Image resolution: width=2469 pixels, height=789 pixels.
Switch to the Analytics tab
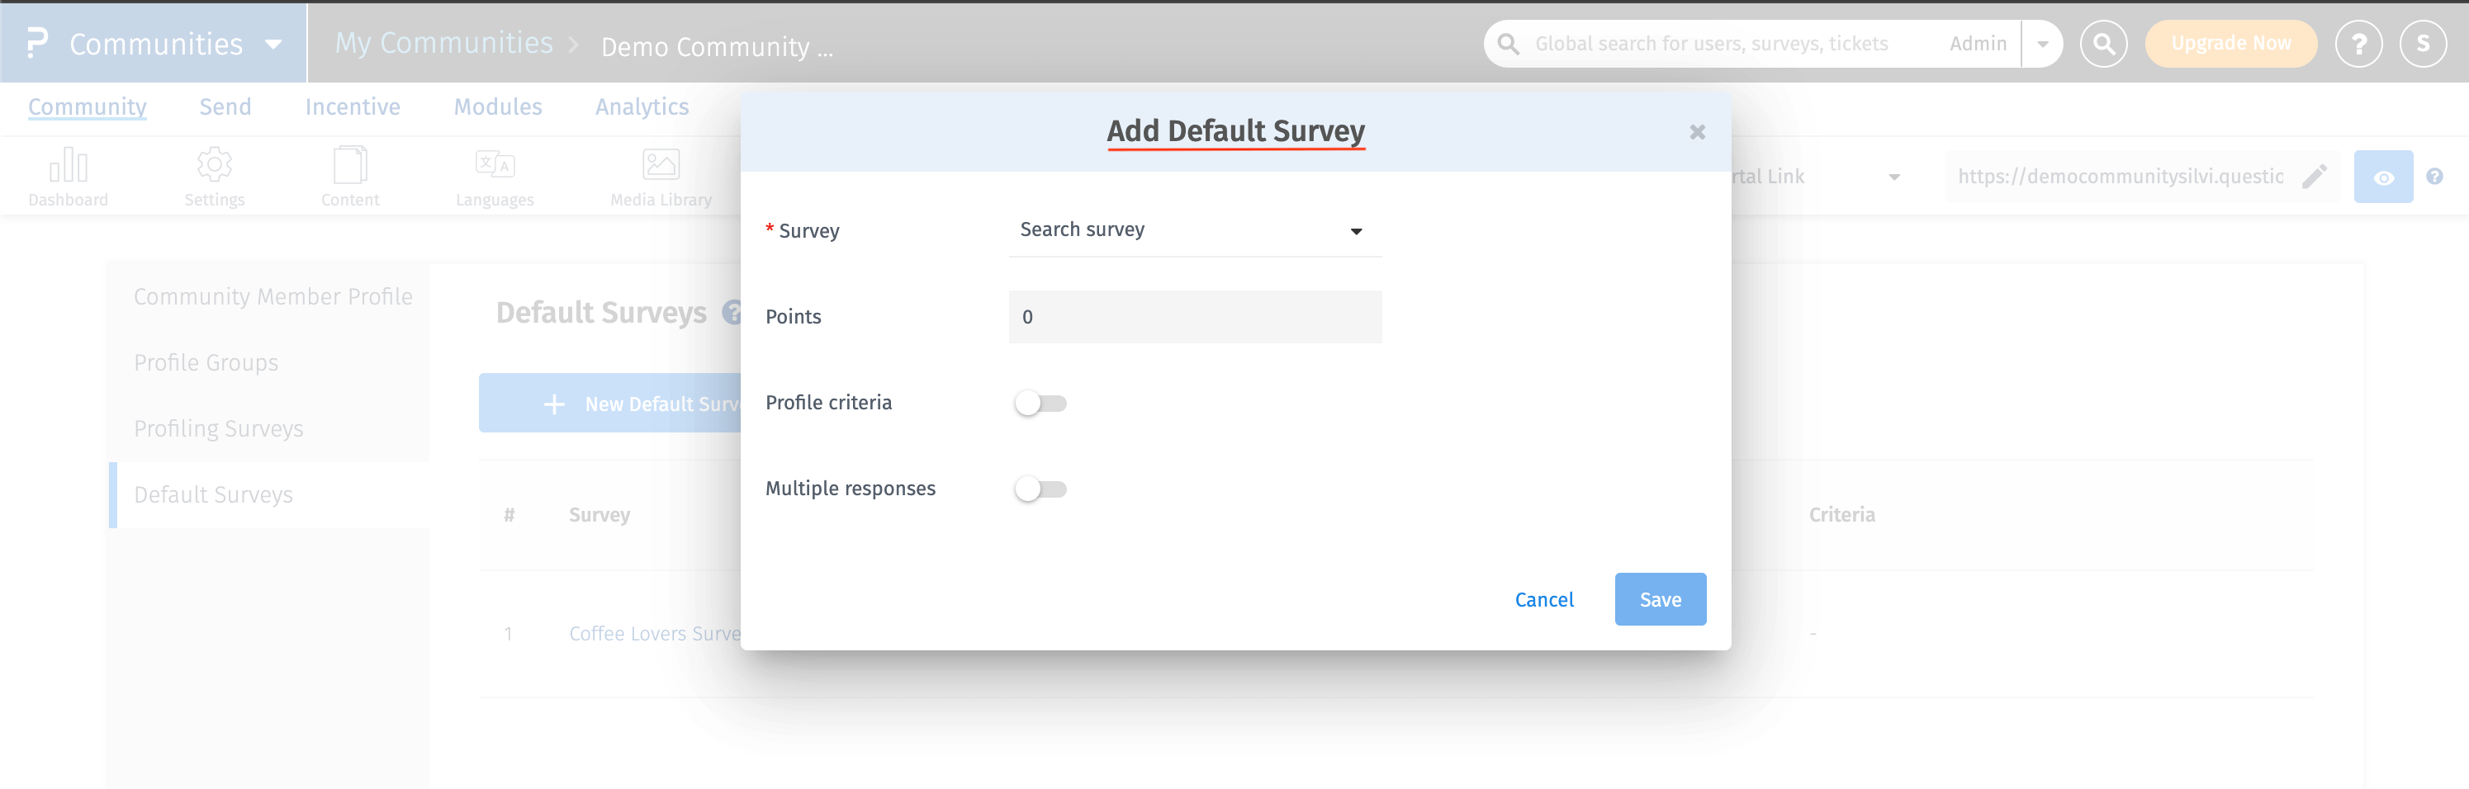pos(642,106)
